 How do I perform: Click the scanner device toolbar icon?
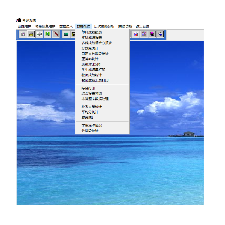click(39, 34)
